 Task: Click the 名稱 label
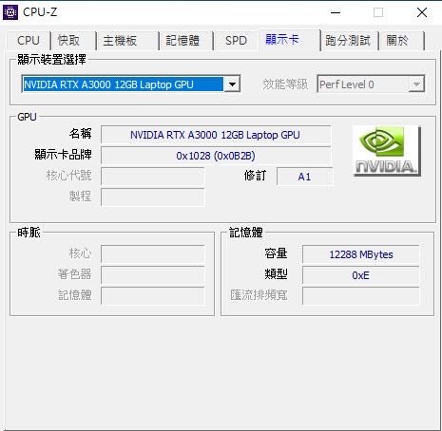(x=81, y=134)
